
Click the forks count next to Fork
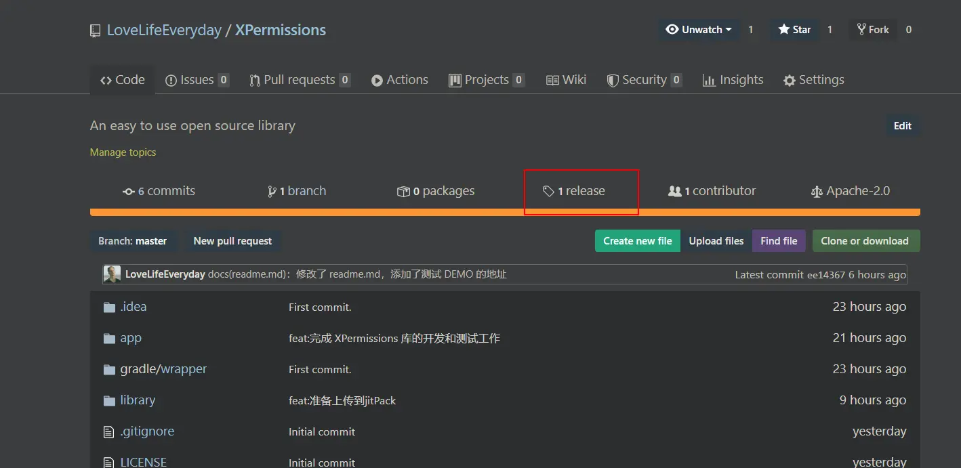909,30
